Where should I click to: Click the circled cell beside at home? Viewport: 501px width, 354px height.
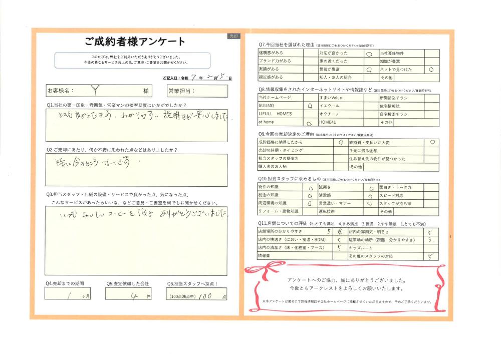309,123
